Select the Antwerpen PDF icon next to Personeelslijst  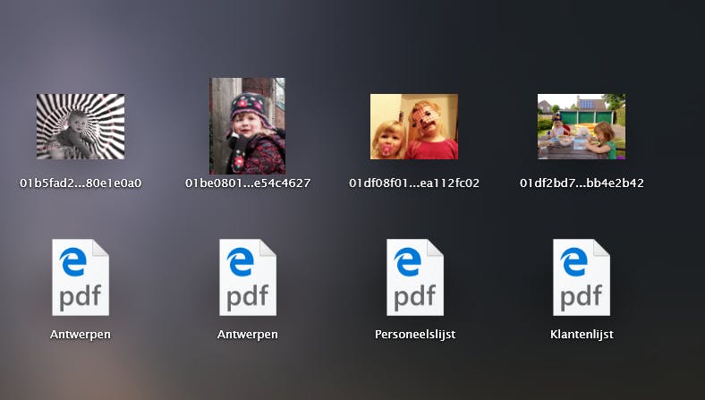tap(248, 277)
